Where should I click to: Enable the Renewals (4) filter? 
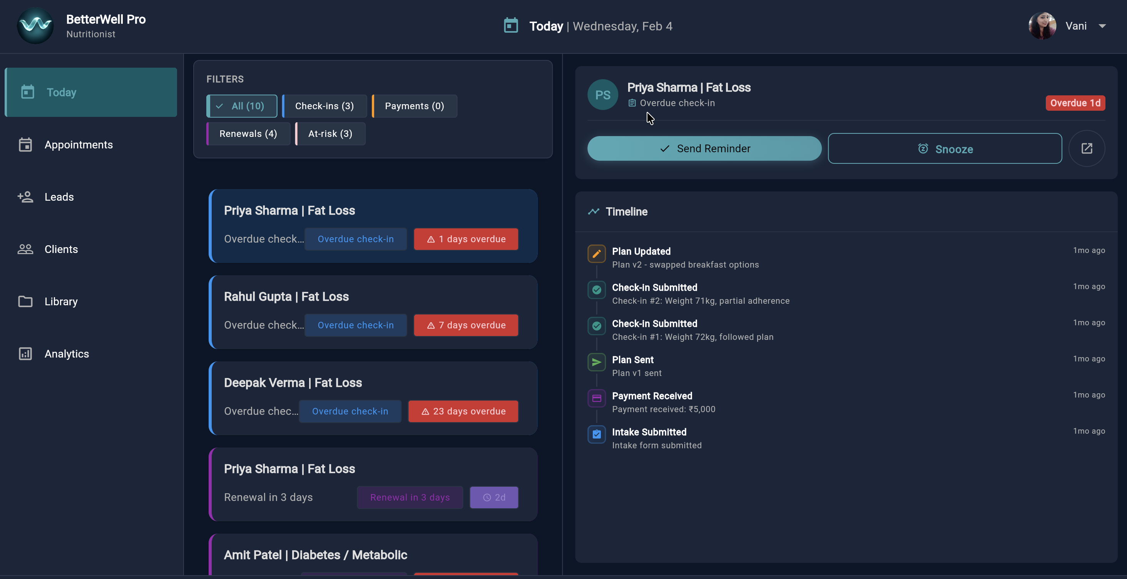[247, 133]
